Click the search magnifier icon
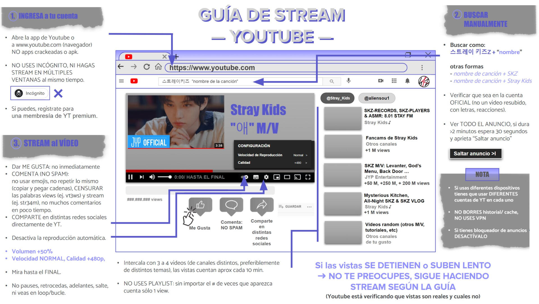539x304 pixels. [332, 81]
